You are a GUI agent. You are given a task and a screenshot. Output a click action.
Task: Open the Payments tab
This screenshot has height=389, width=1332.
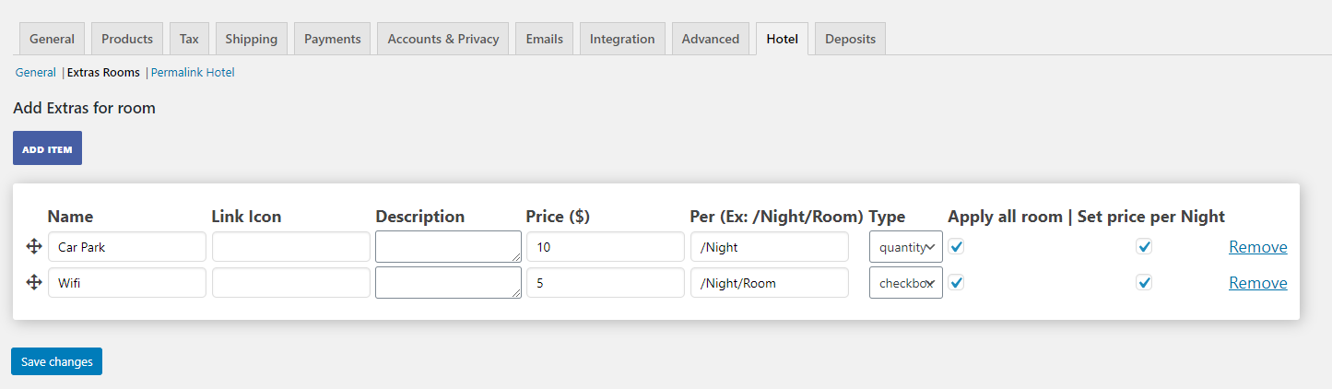tap(333, 39)
